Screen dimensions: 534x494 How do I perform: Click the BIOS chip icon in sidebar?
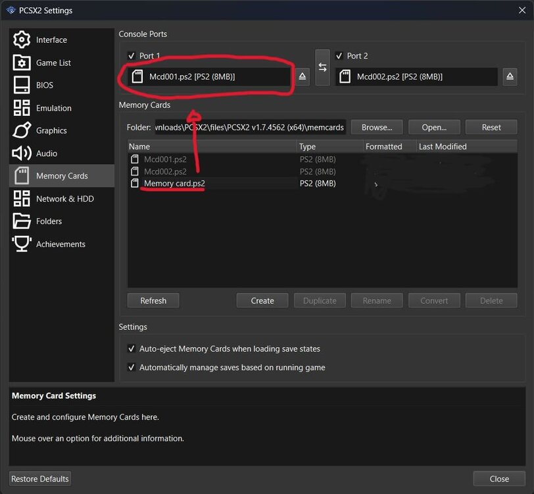22,85
